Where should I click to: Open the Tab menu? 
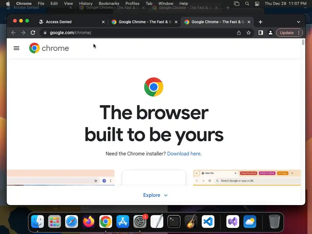pos(149,3)
